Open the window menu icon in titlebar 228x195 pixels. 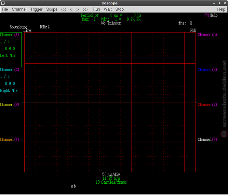coord(3,3)
